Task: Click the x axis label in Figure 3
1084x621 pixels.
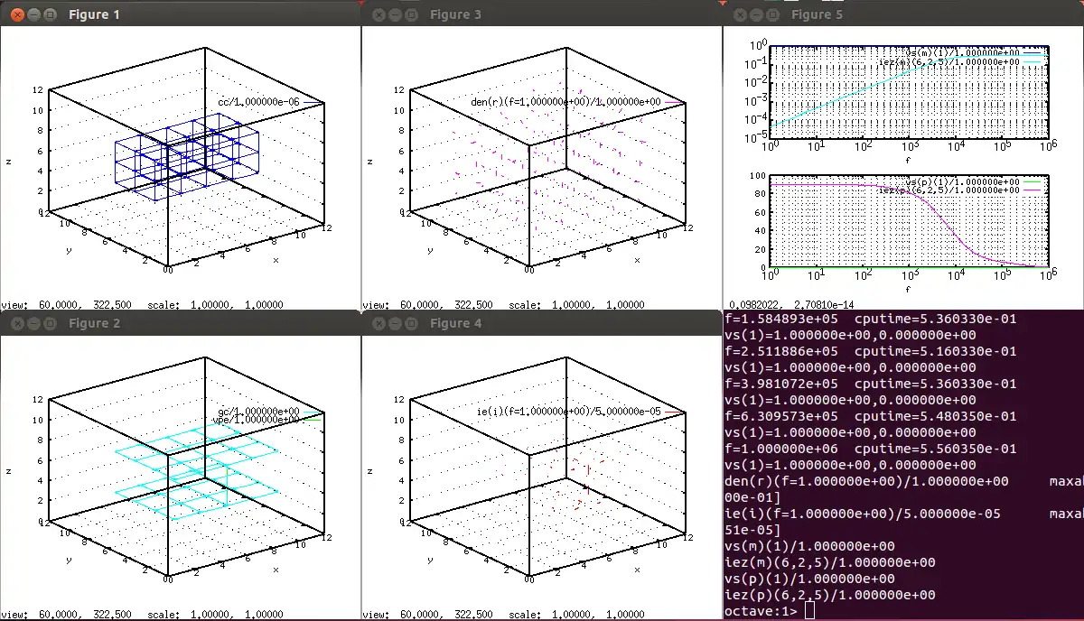Action: (636, 261)
